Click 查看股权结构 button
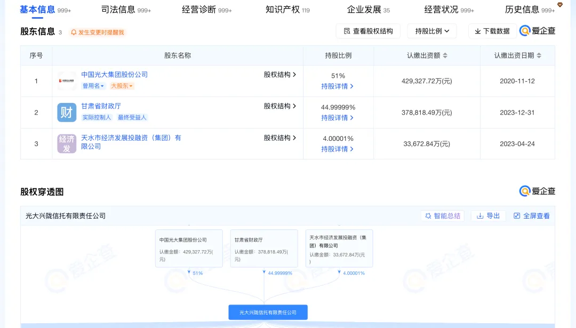The width and height of the screenshot is (576, 328). click(x=368, y=31)
